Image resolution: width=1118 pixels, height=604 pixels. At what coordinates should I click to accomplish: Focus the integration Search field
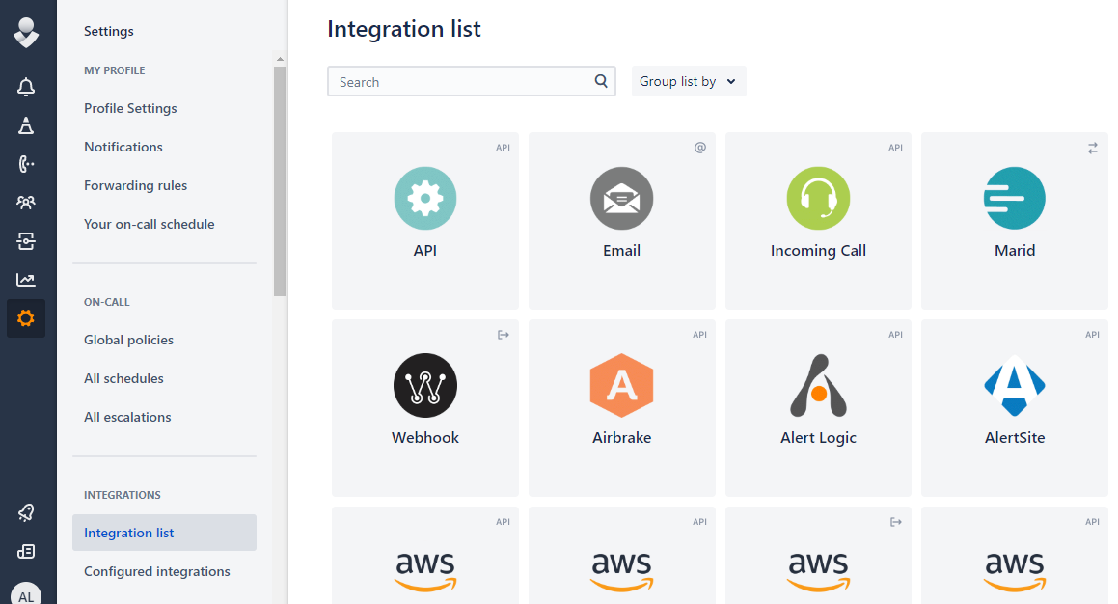(x=472, y=81)
